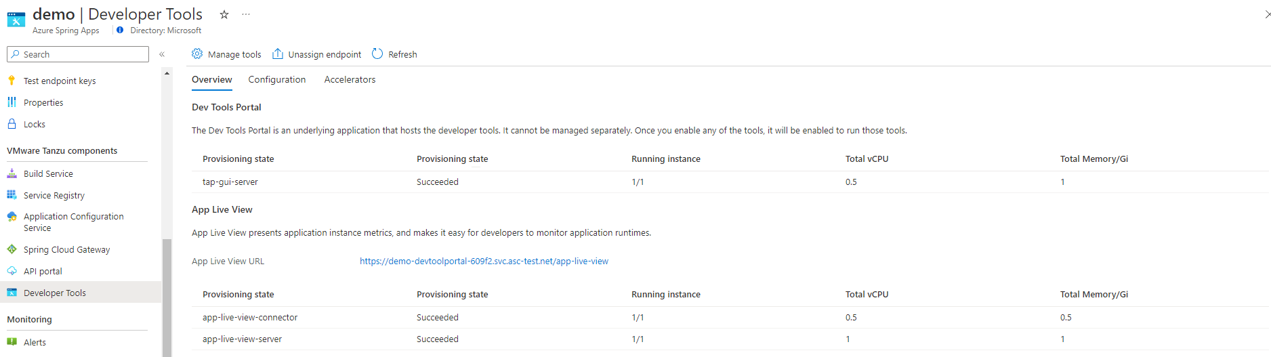Viewport: 1271px width, 357px height.
Task: Favorite this page with the star icon
Action: pos(224,14)
